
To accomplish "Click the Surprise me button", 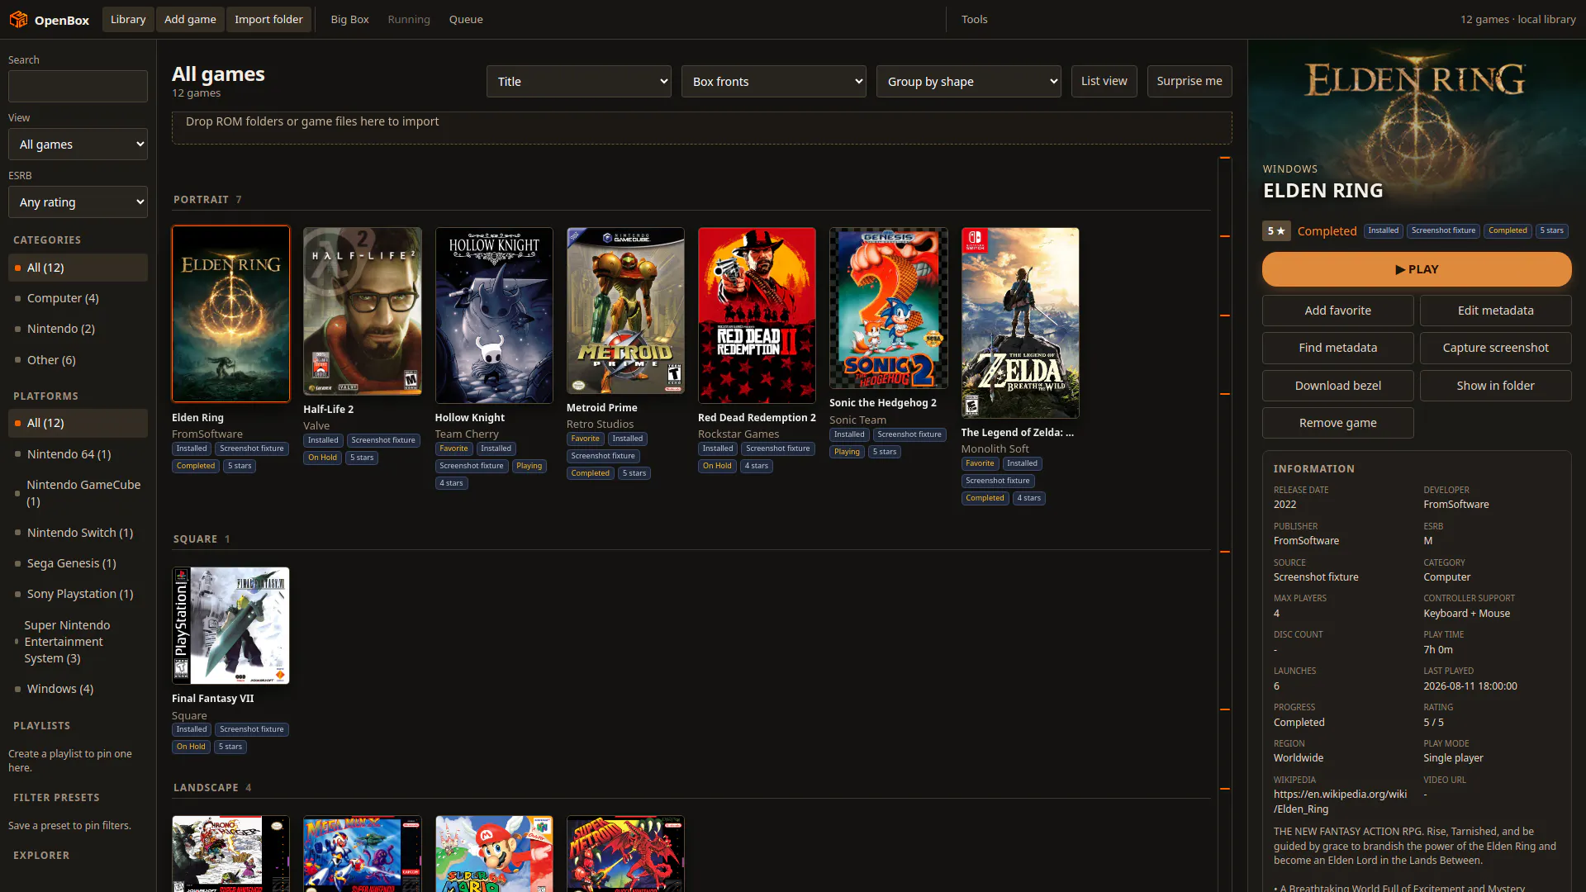I will pyautogui.click(x=1189, y=81).
